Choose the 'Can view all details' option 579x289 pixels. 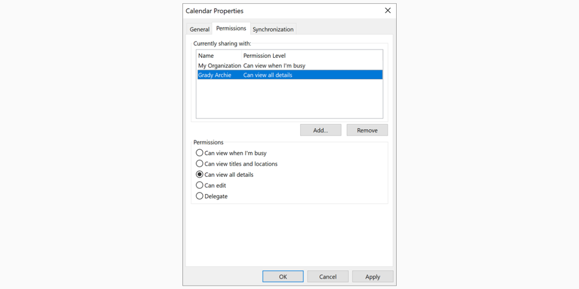point(200,174)
